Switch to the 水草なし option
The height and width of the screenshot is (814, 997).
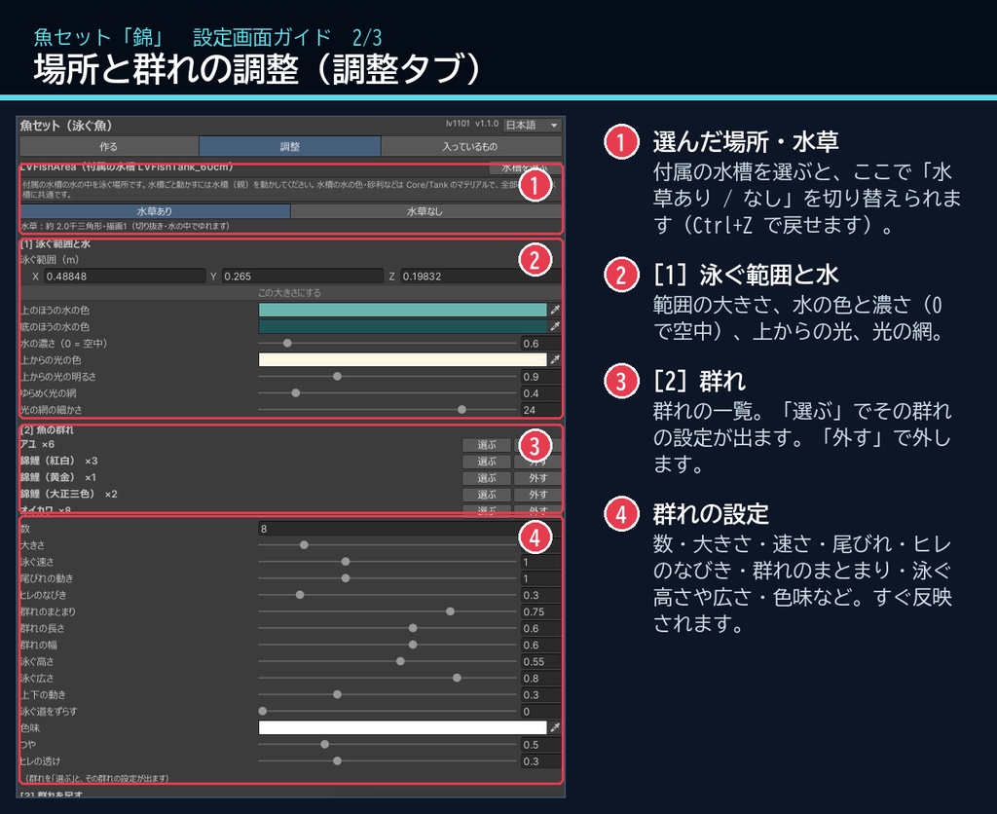point(425,211)
